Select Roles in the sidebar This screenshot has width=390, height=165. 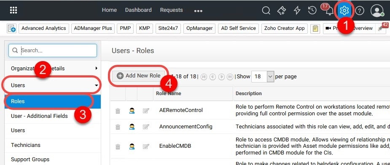53,101
